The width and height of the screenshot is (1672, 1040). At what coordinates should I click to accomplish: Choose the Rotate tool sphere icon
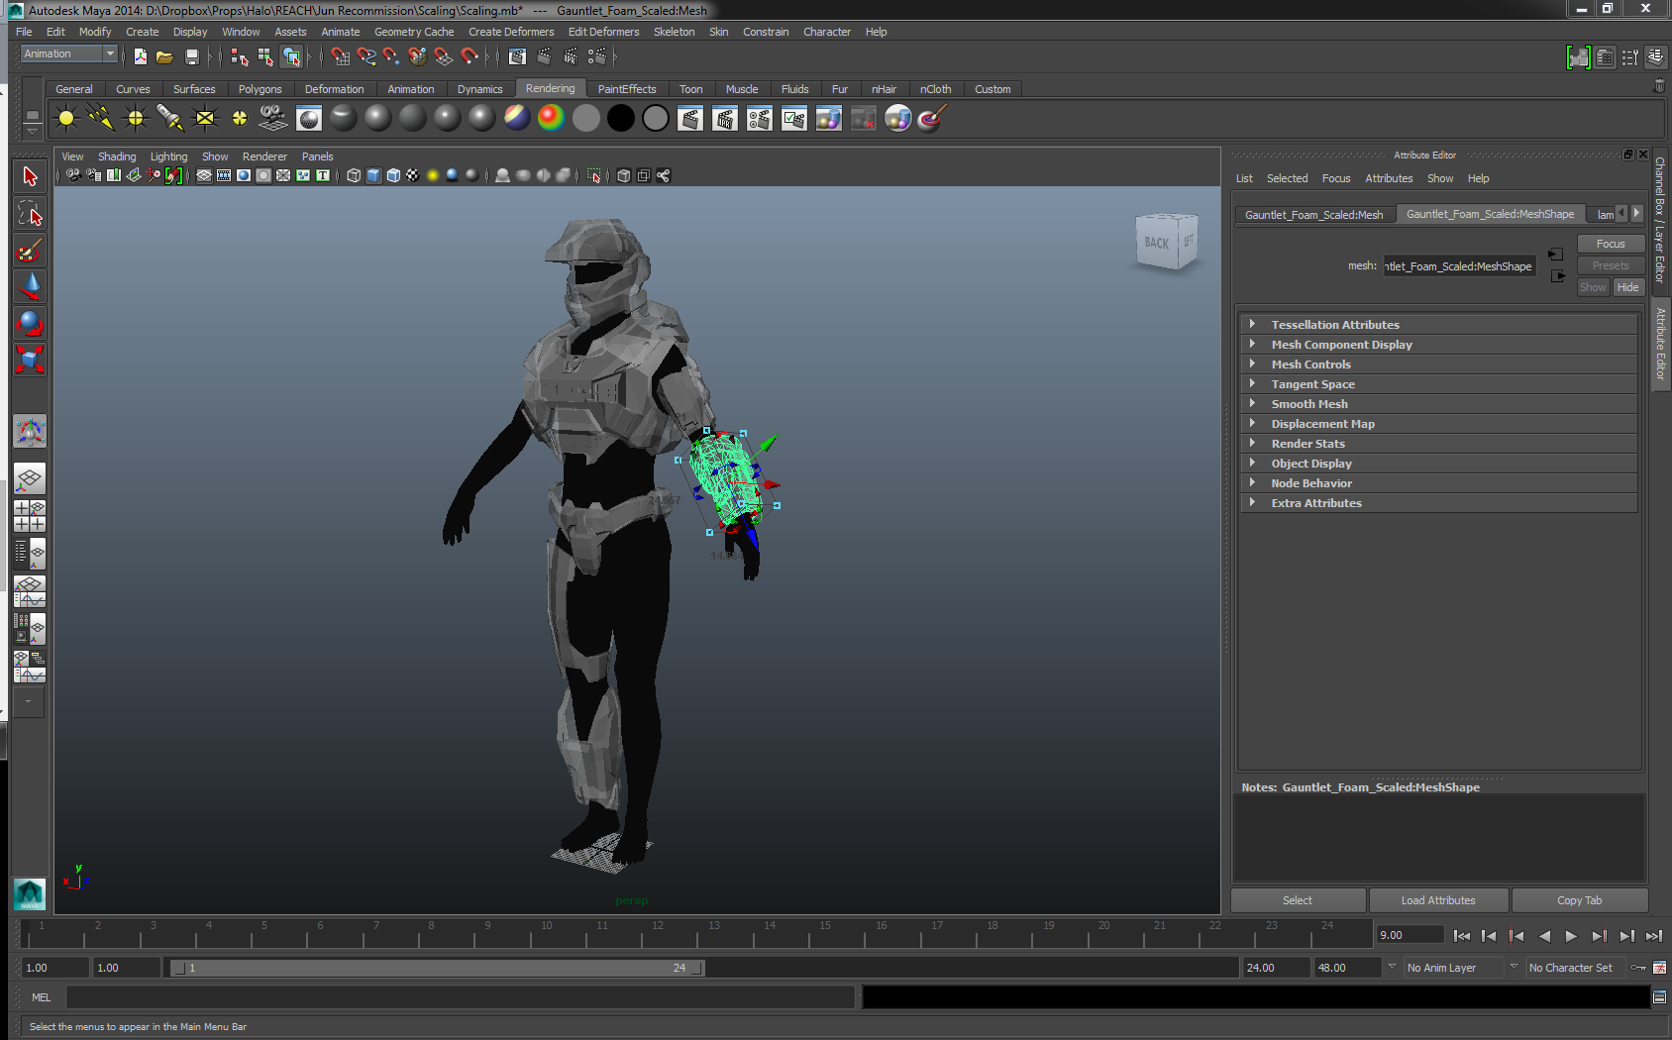[x=30, y=323]
